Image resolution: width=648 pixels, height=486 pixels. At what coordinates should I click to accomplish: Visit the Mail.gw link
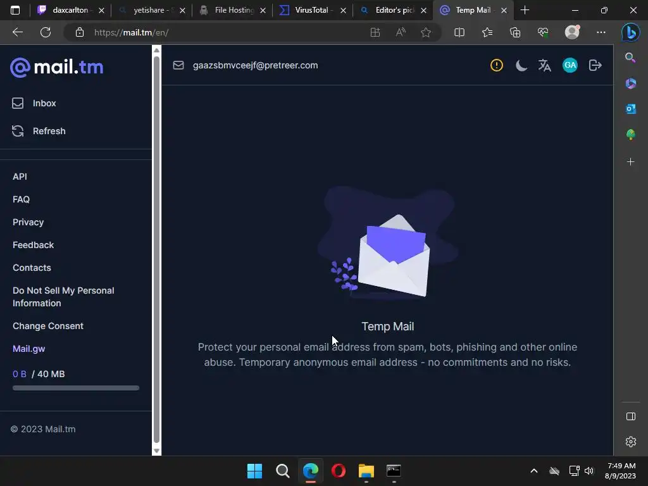pos(29,349)
